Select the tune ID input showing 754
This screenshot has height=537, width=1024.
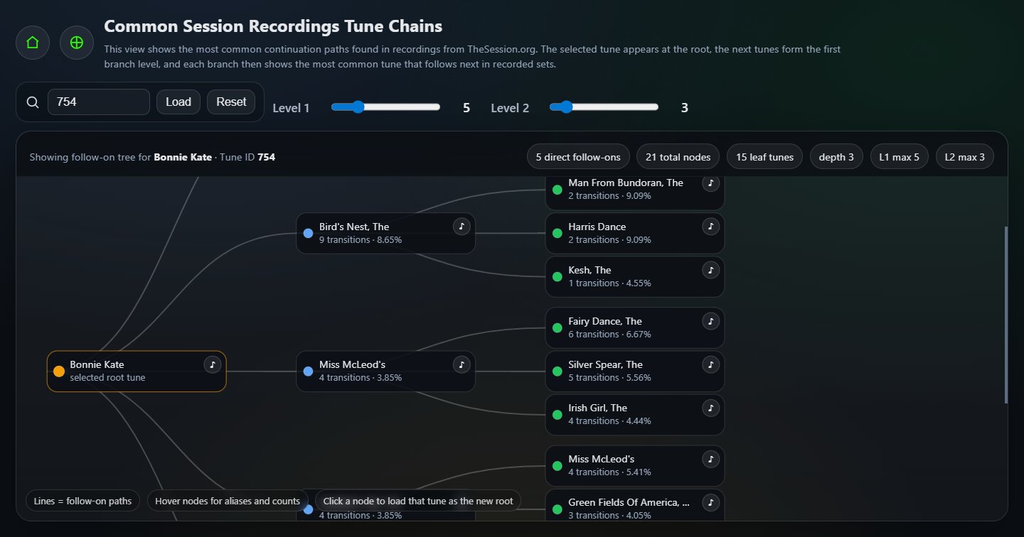pos(98,102)
